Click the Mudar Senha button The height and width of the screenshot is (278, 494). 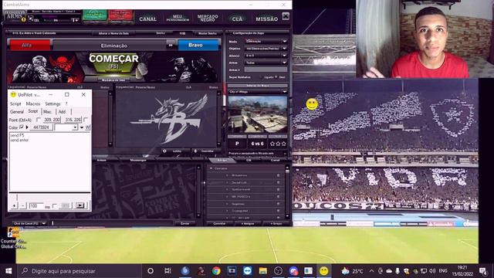(208, 33)
